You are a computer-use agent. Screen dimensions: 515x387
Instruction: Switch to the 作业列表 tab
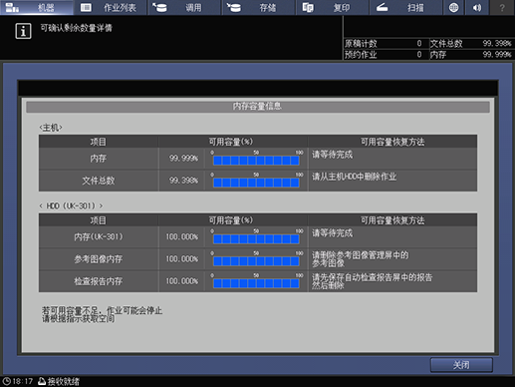point(111,7)
